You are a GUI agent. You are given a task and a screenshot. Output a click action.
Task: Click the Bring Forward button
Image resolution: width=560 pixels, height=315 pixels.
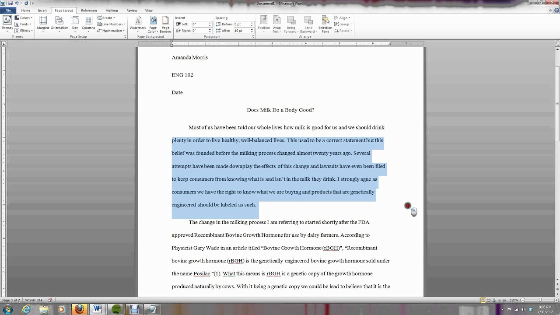click(291, 24)
